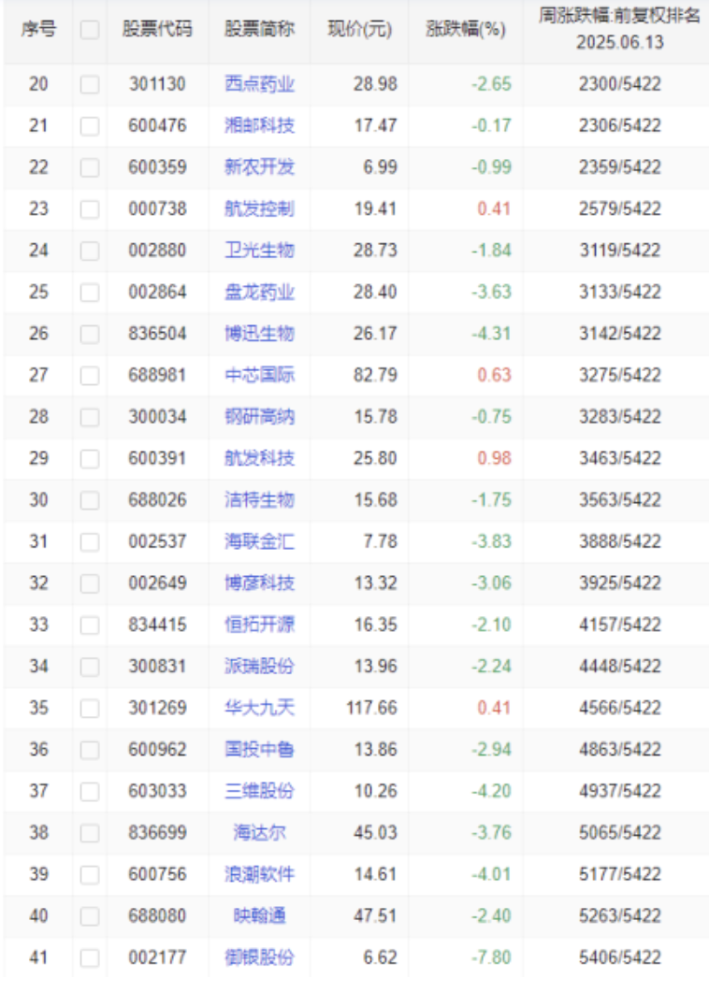Select stock code 836504

(x=157, y=334)
